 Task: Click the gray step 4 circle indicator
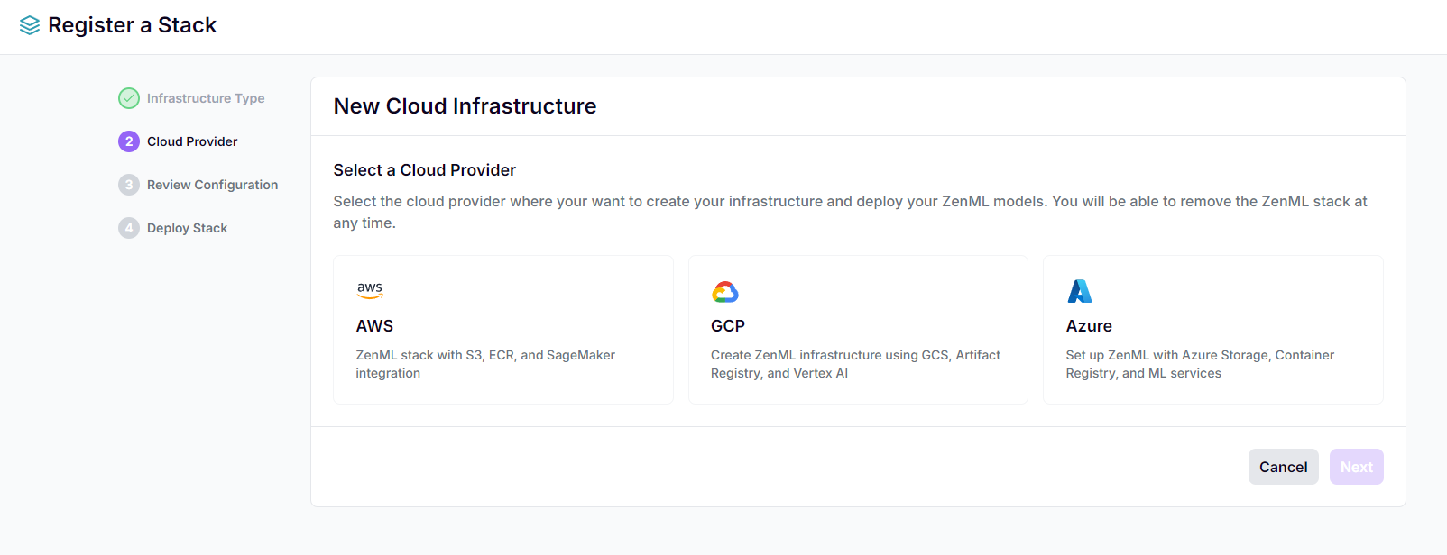(x=129, y=227)
